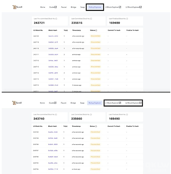Click info icon beside Last Committed 235660 label

(x=91, y=114)
